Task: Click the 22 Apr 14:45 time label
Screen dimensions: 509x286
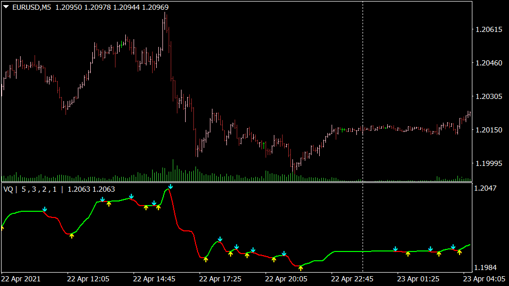Action: [x=154, y=279]
